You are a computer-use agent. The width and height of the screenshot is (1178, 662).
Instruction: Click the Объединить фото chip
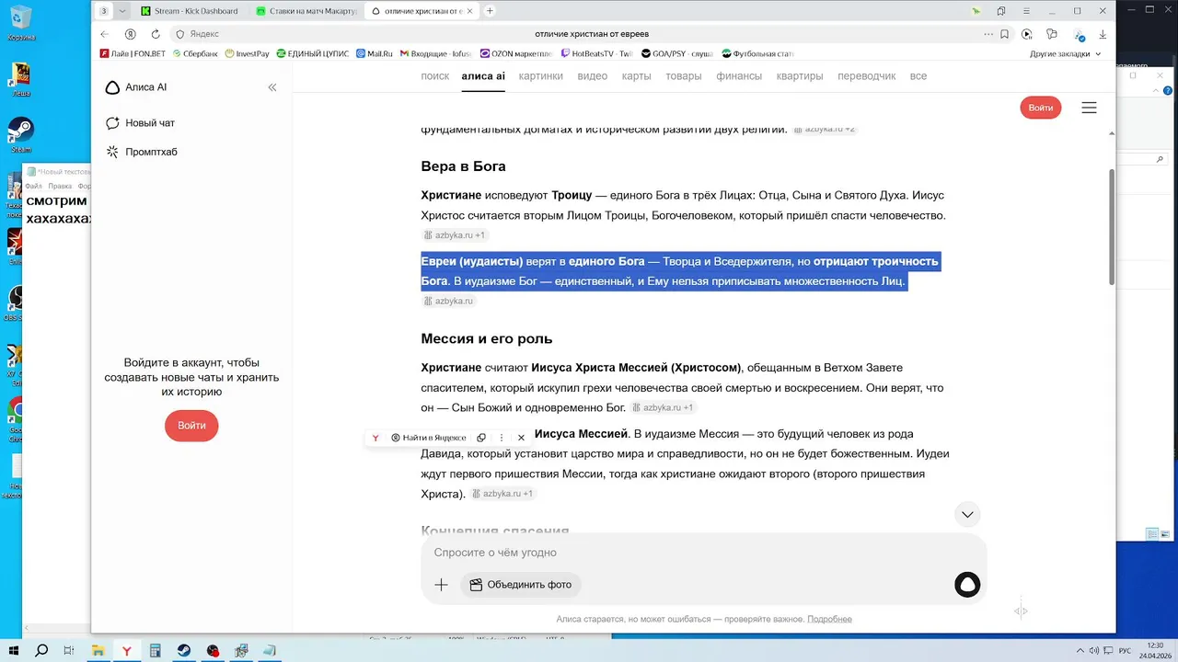click(521, 585)
